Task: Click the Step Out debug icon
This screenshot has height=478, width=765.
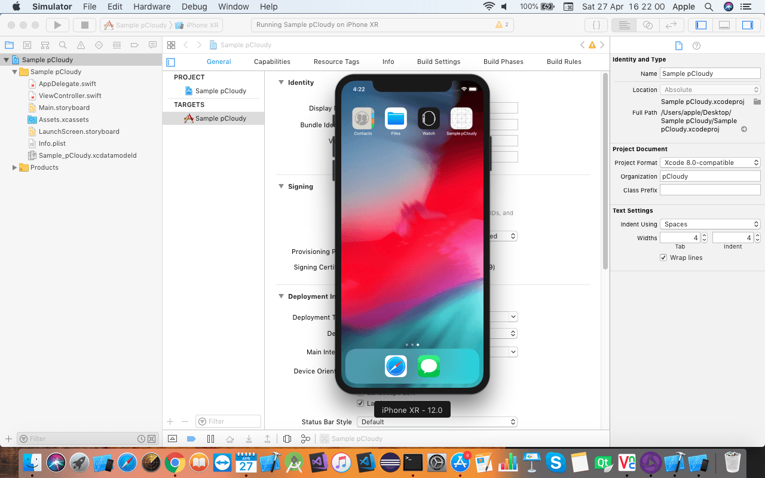Action: point(268,439)
